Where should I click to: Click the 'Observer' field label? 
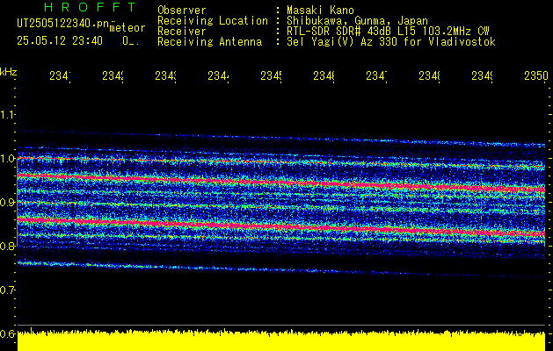coord(182,11)
